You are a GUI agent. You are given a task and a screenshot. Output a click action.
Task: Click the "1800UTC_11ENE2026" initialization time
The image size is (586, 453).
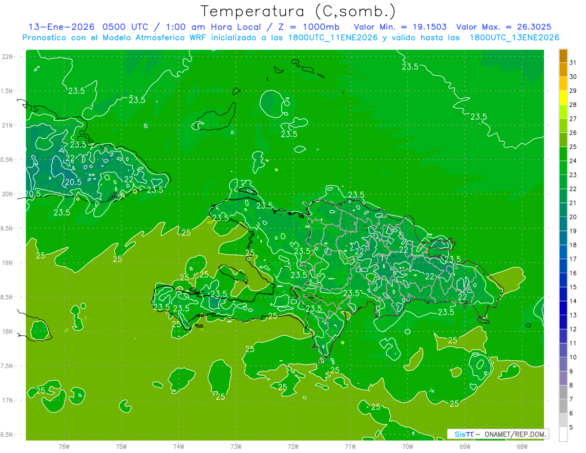333,38
